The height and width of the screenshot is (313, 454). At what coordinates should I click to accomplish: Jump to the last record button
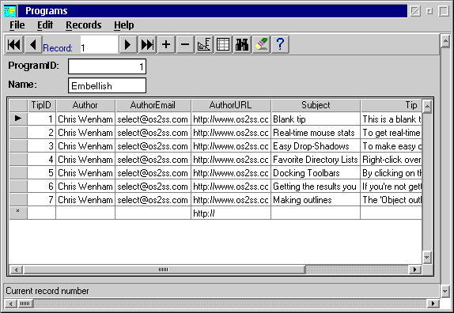[x=147, y=44]
